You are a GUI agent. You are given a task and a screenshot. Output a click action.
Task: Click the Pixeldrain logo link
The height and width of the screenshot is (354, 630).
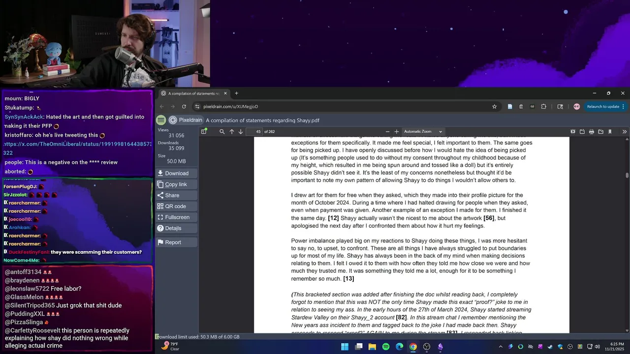186,120
